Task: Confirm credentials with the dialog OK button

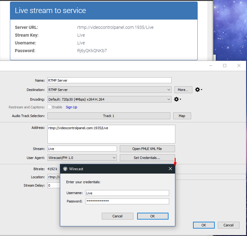Action: point(153,216)
